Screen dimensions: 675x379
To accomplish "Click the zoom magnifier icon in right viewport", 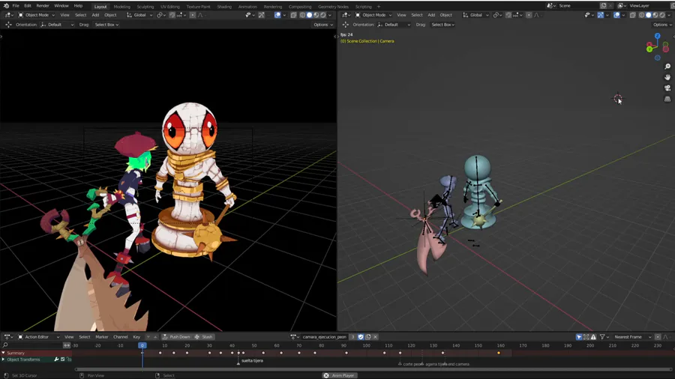I will coord(667,67).
